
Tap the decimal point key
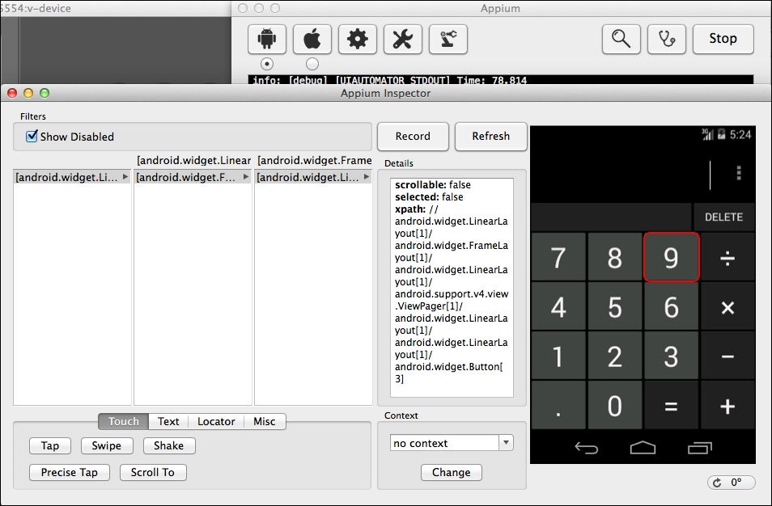558,405
